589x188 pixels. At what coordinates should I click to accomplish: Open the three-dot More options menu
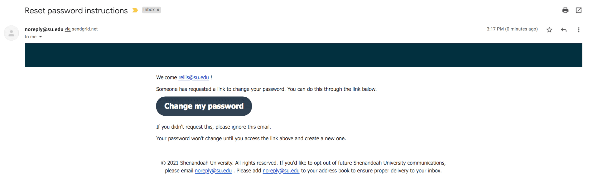pos(578,30)
